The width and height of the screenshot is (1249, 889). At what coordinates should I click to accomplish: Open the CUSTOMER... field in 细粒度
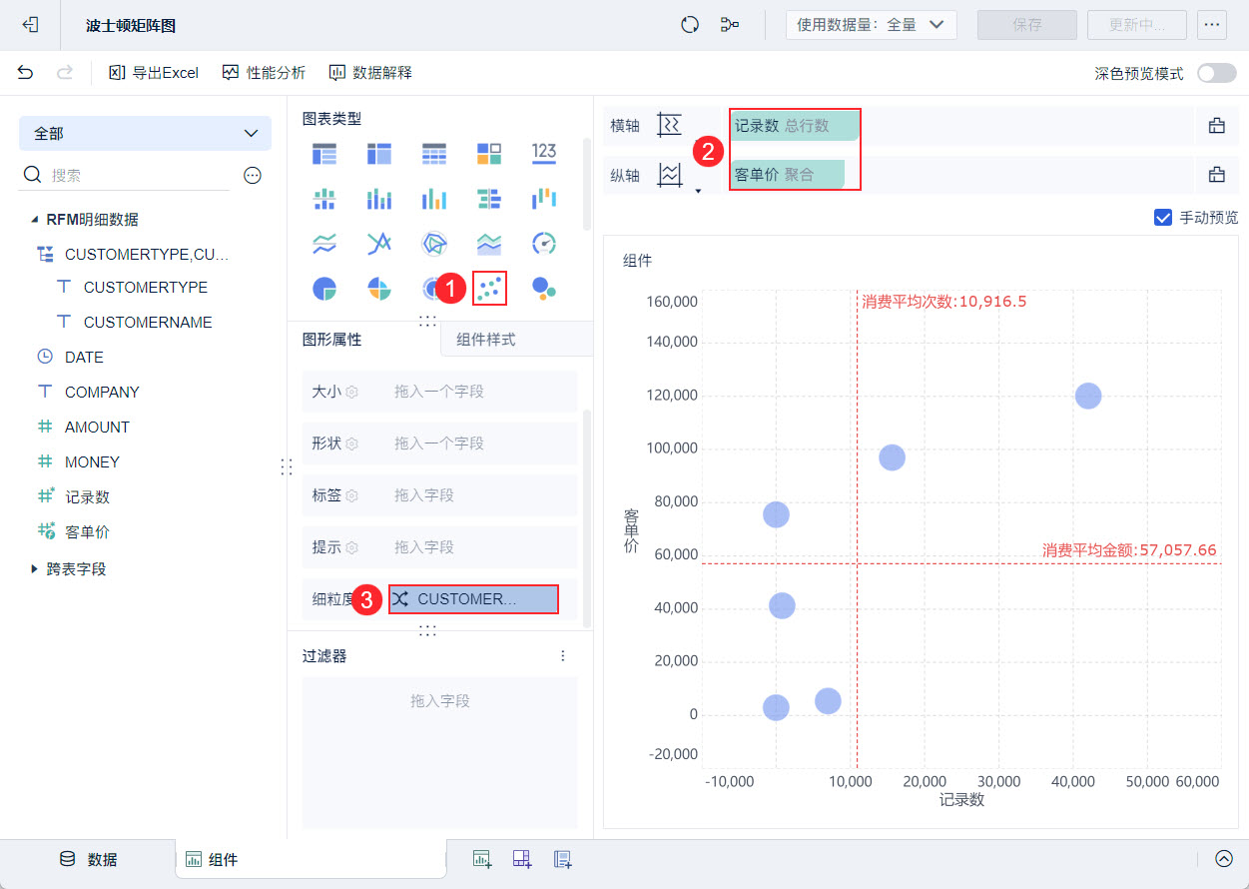click(x=473, y=599)
